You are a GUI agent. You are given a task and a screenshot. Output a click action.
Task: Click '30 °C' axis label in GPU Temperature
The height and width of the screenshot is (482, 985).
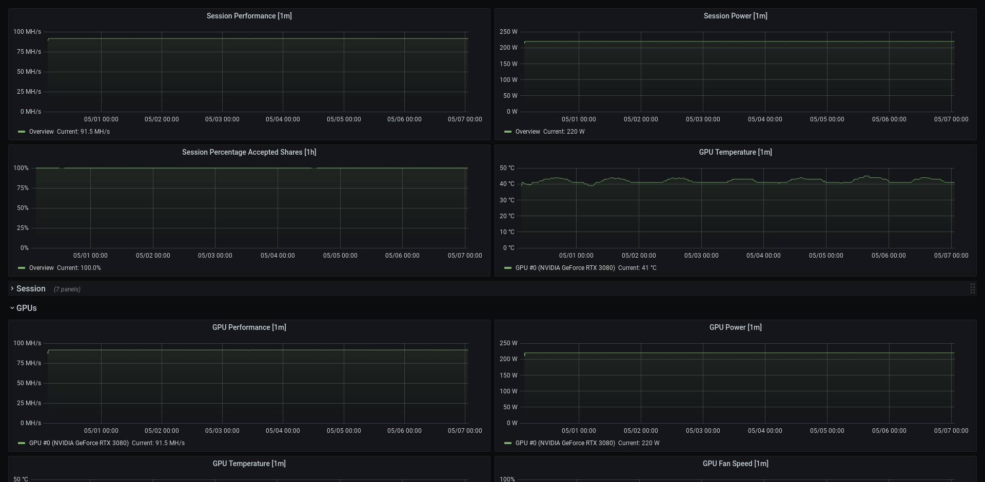(x=507, y=200)
